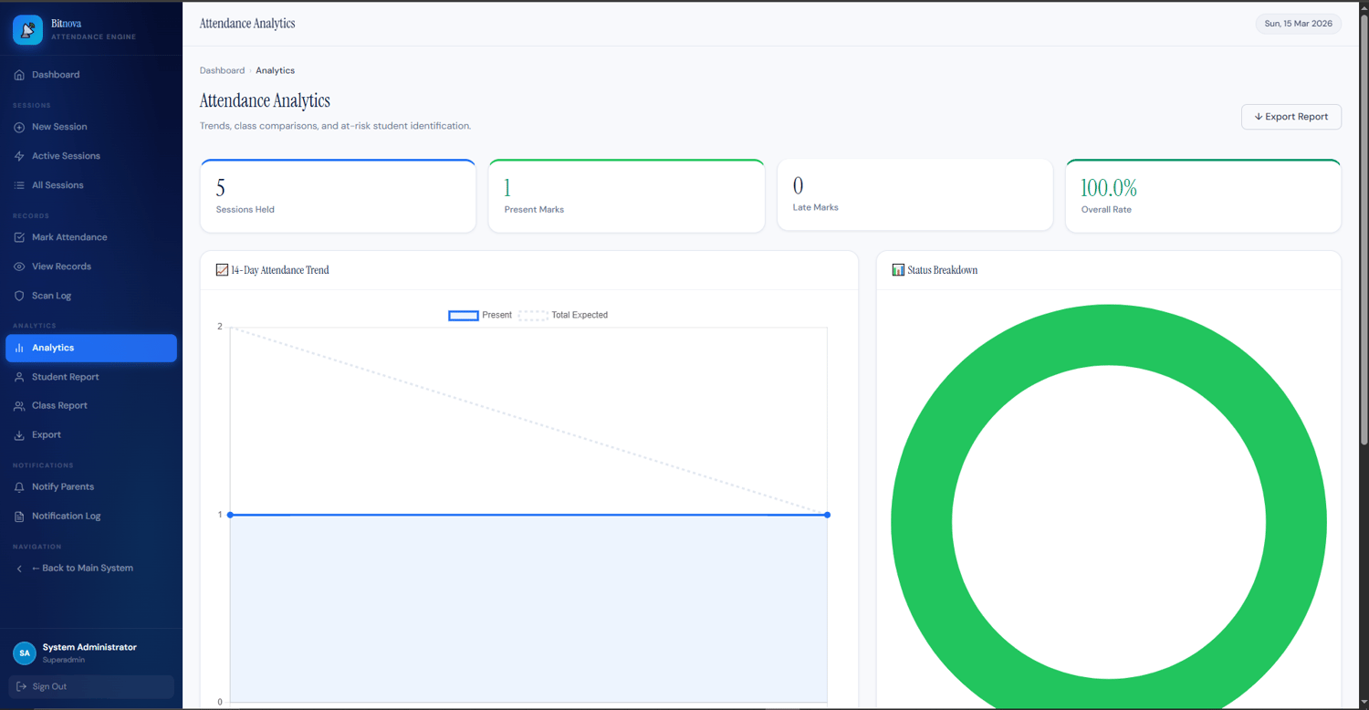Image resolution: width=1369 pixels, height=710 pixels.
Task: Open the All Sessions page
Action: [x=91, y=185]
